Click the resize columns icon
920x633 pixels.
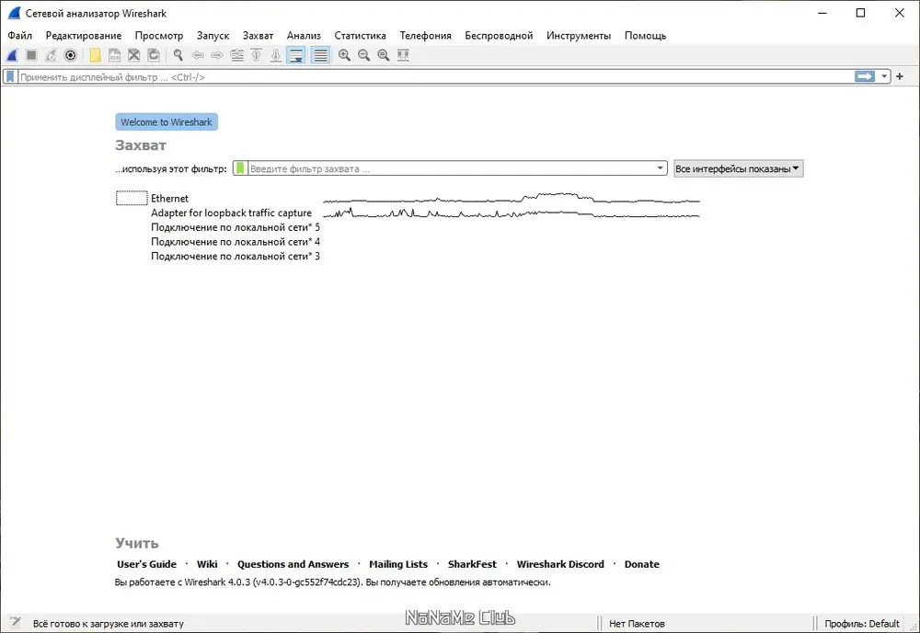(x=403, y=55)
